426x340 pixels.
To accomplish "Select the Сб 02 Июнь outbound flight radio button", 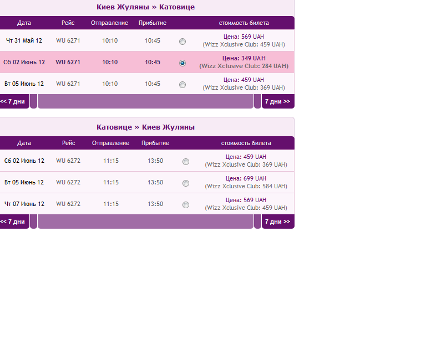I will click(x=182, y=63).
